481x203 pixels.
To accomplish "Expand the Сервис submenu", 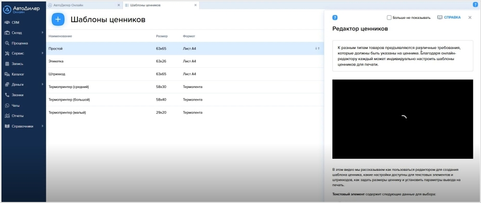I will 42,53.
